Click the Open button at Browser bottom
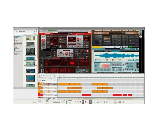 [34, 88]
